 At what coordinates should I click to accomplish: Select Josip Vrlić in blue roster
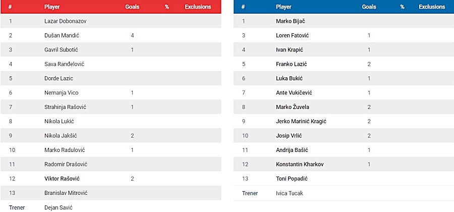[x=289, y=136]
